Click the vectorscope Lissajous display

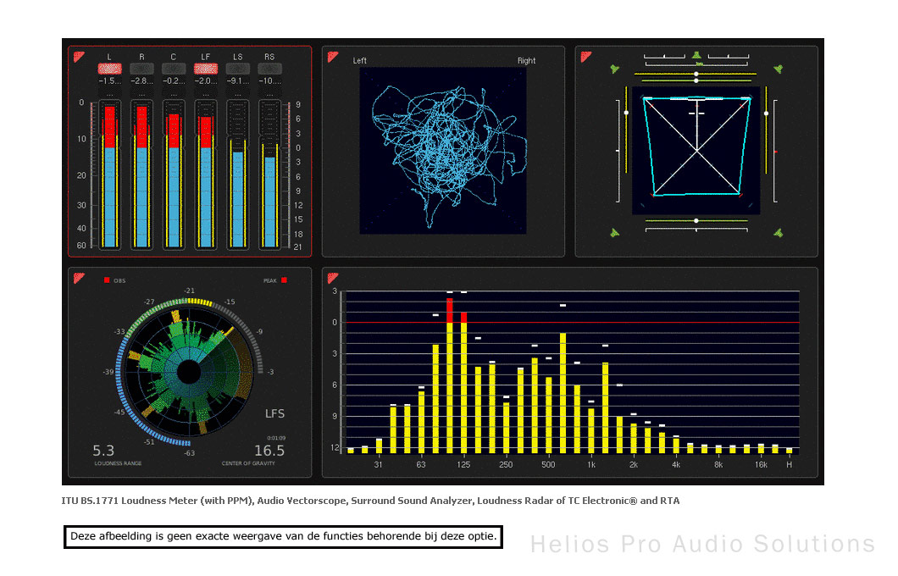point(443,151)
